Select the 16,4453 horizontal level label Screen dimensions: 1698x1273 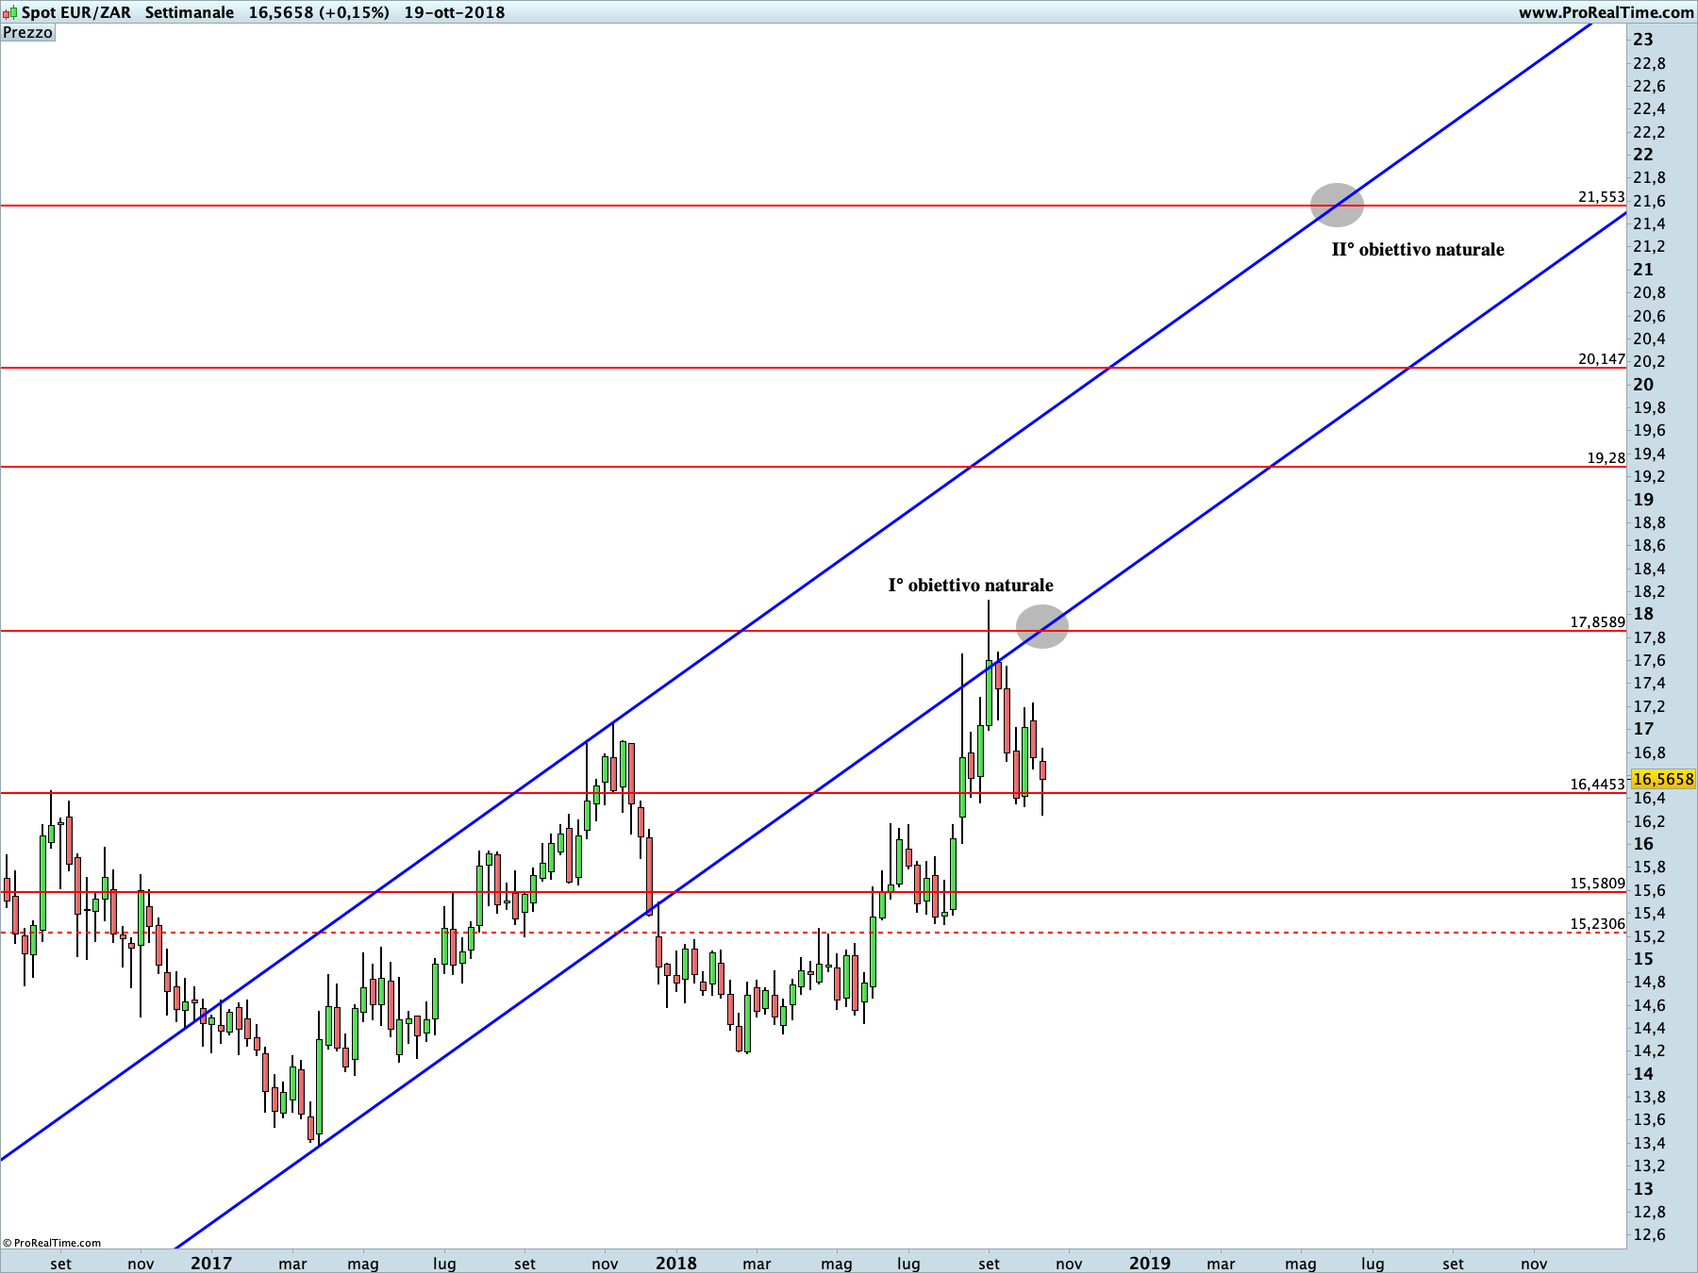pyautogui.click(x=1598, y=785)
